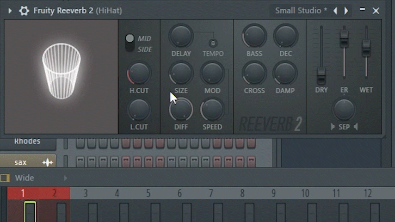Click the WET level fader handle
The image size is (395, 222).
tap(366, 48)
